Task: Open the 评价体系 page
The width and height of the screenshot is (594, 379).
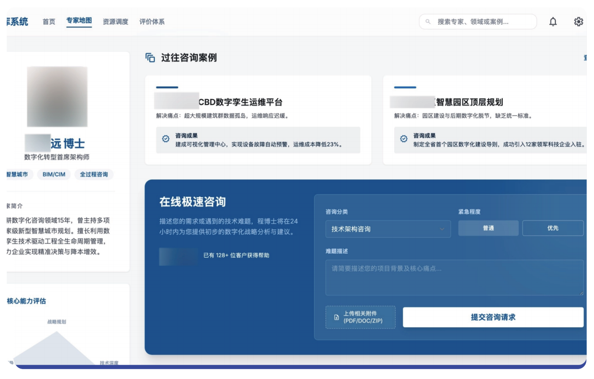Action: click(x=153, y=21)
